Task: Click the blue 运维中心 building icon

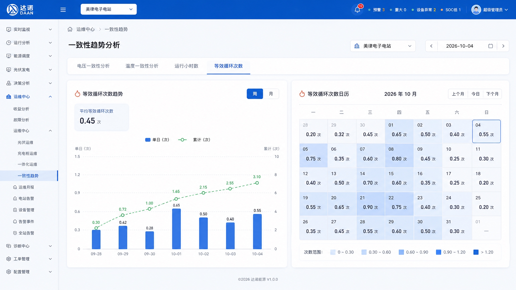Action: pos(9,97)
